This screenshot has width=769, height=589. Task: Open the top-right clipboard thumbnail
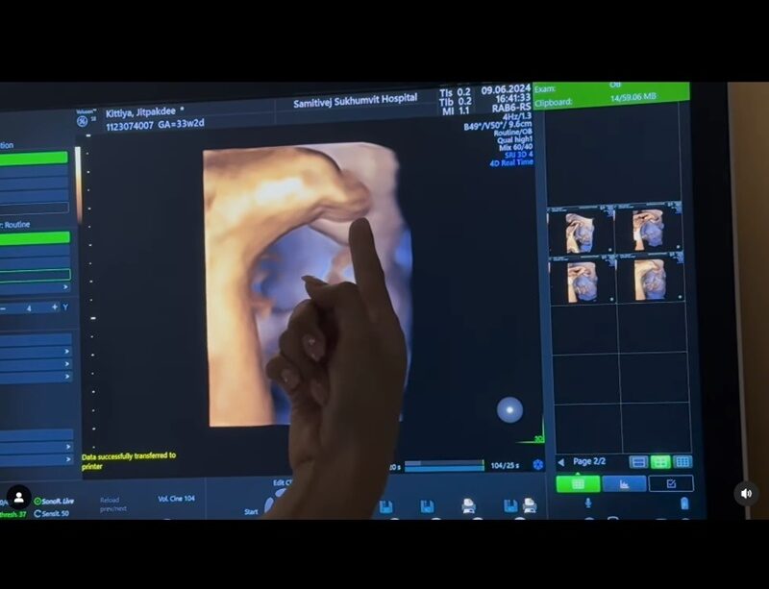coord(648,229)
